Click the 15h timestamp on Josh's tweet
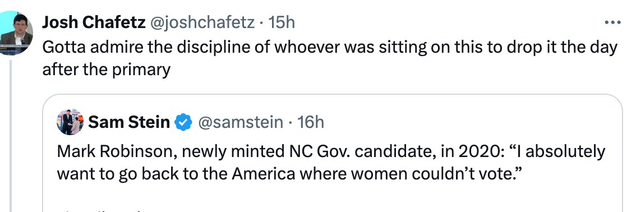This screenshot has width=636, height=212. [280, 23]
